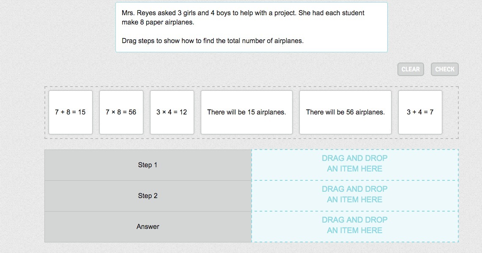
Task: Click the "Step 2" label cell
Action: coord(148,196)
